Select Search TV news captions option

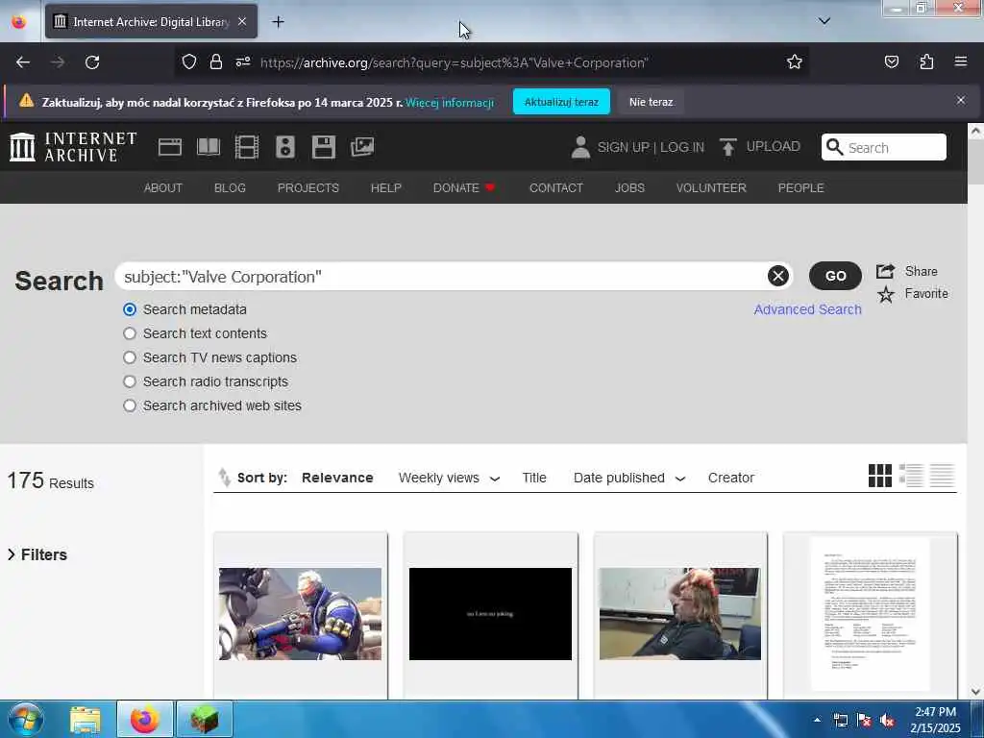tap(130, 357)
